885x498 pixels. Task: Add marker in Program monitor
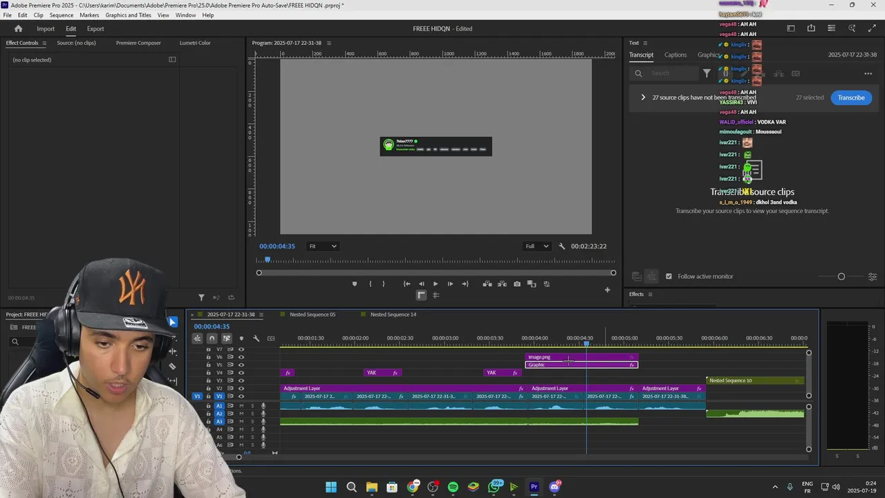coord(355,284)
